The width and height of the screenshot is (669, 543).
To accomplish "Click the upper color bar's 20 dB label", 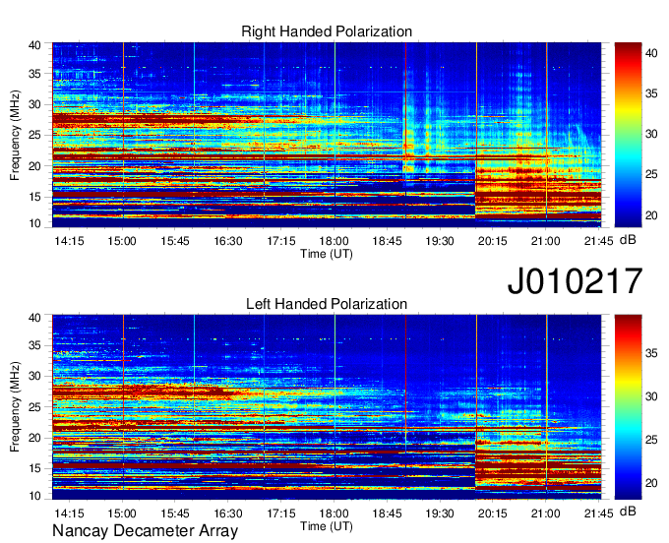I will tap(651, 215).
